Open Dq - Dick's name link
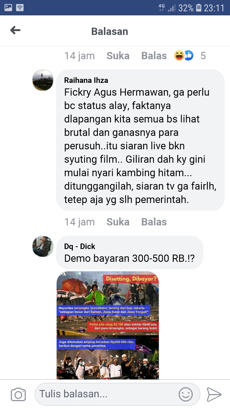The height and width of the screenshot is (409, 230). click(80, 246)
